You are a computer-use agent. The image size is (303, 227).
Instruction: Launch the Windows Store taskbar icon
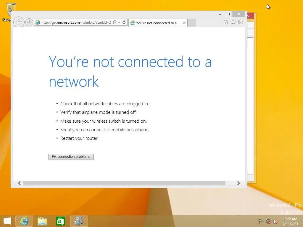pos(60,221)
